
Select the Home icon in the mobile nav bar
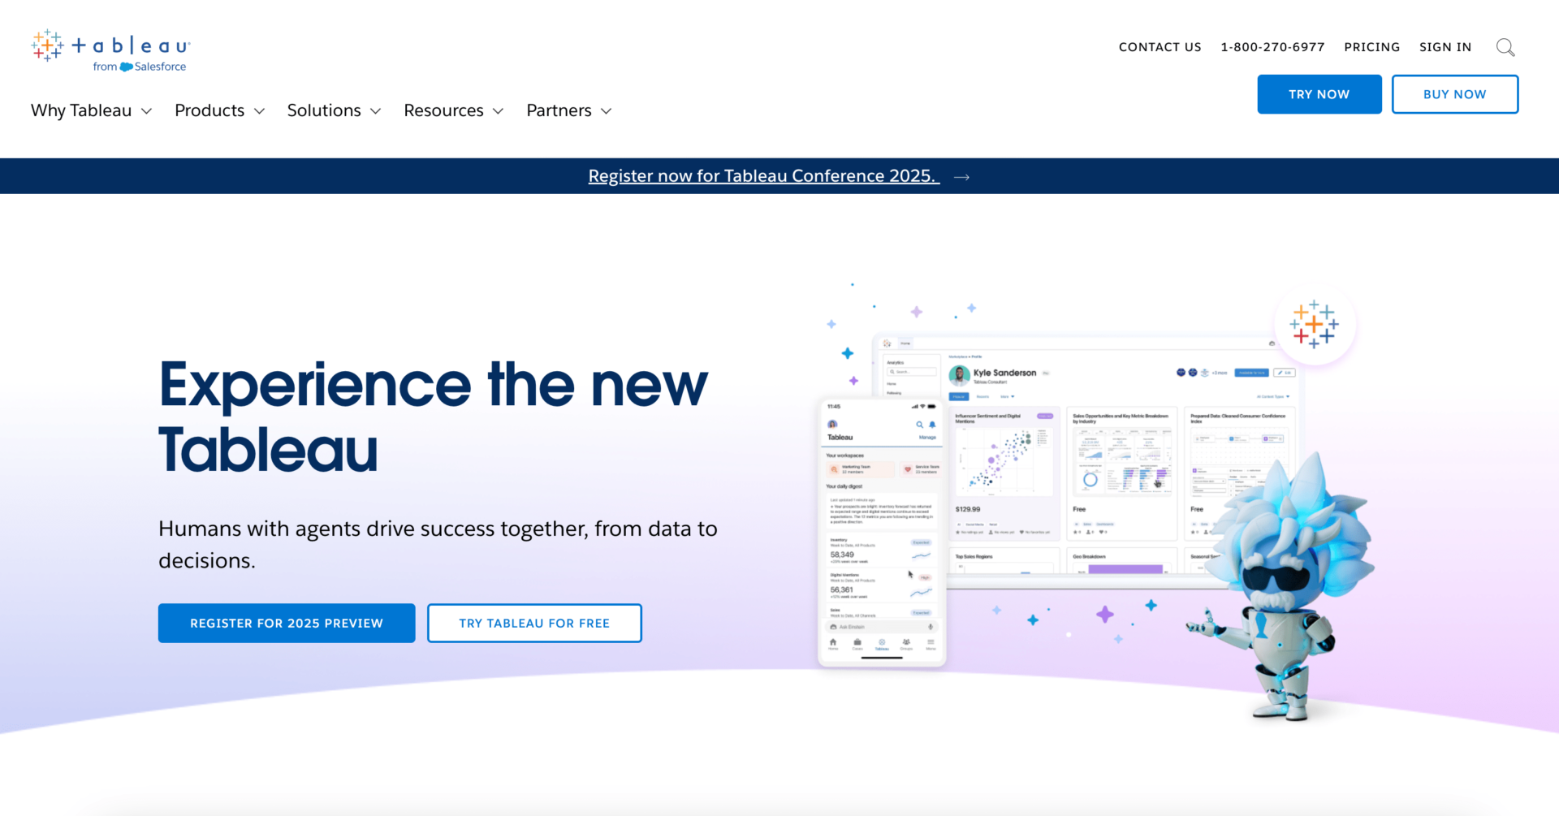(x=832, y=641)
